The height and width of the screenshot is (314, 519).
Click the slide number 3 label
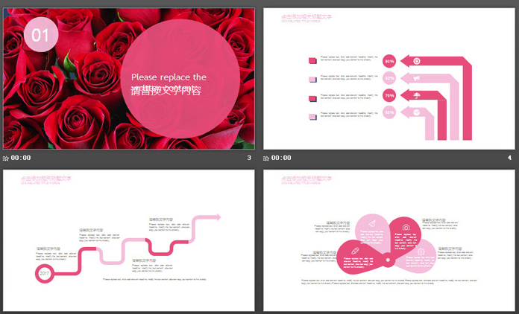coord(248,158)
